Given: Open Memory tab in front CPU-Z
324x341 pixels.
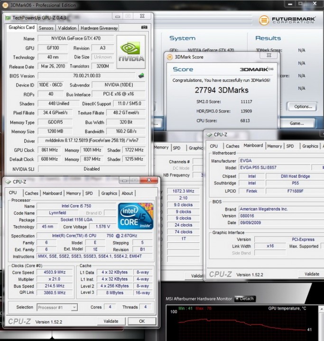Looking at the screenshot, I should click(x=74, y=193).
